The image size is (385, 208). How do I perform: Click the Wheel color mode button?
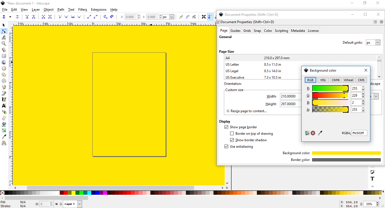click(348, 80)
